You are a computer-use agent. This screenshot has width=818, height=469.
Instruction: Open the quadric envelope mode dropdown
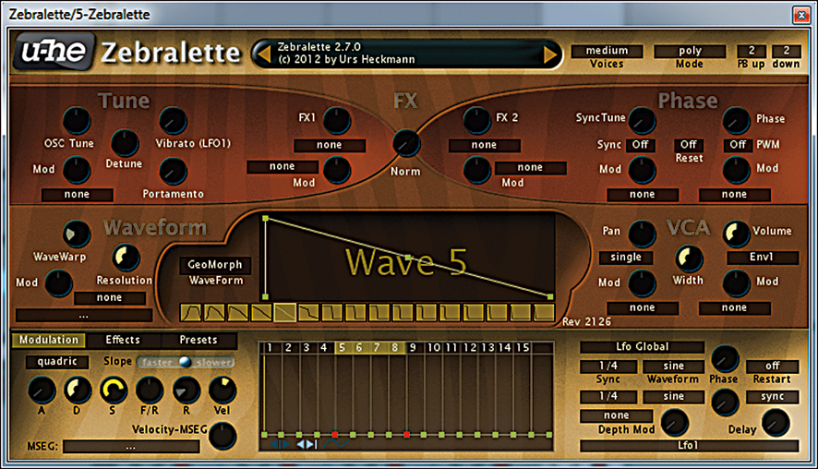pos(56,362)
